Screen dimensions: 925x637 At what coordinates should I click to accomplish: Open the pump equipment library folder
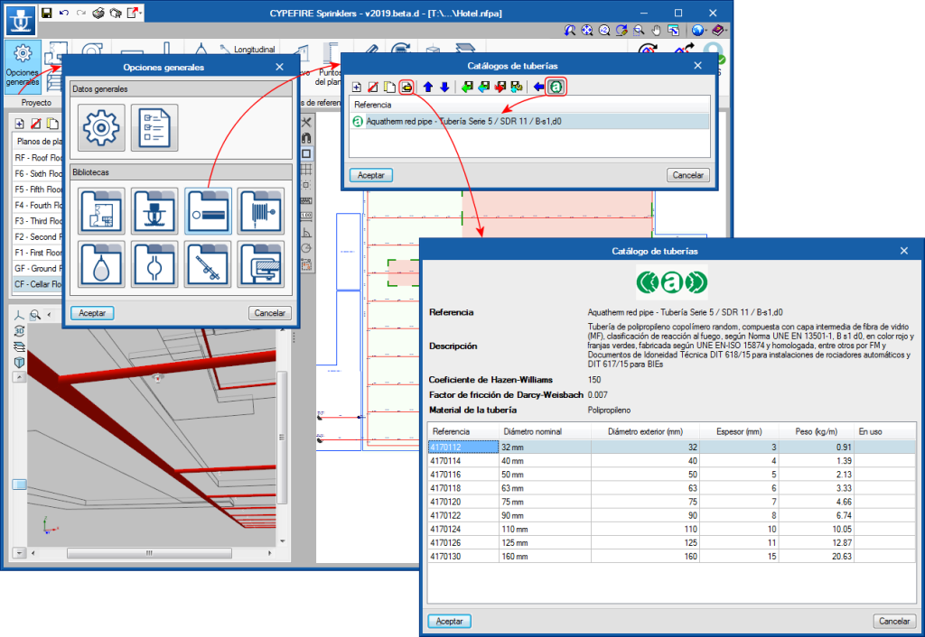click(x=261, y=264)
